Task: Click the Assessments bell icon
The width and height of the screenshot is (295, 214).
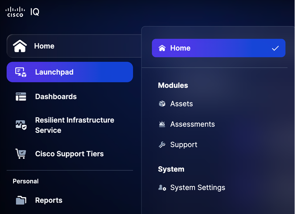Action: pos(162,124)
